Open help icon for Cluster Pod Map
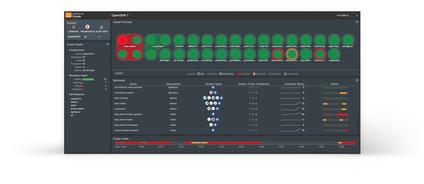 (357, 22)
